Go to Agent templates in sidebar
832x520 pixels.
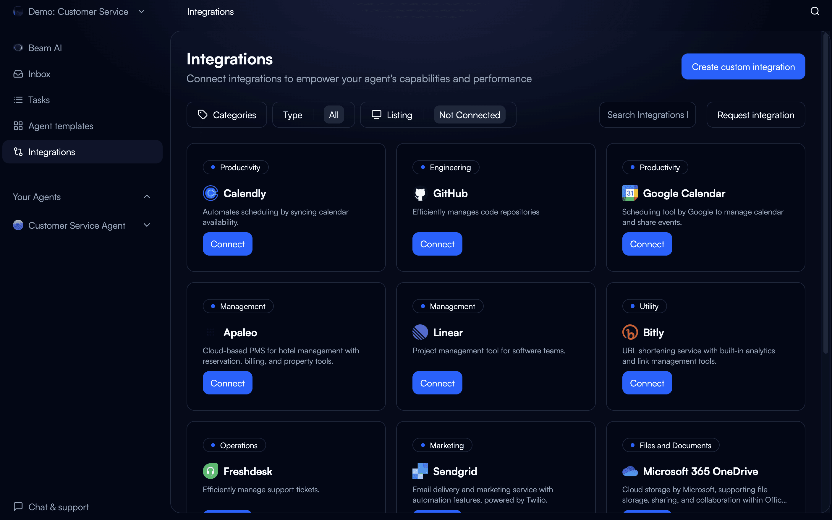pos(61,126)
